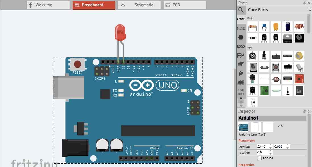Select the FET power transistor part
312x167 pixels.
click(x=288, y=38)
